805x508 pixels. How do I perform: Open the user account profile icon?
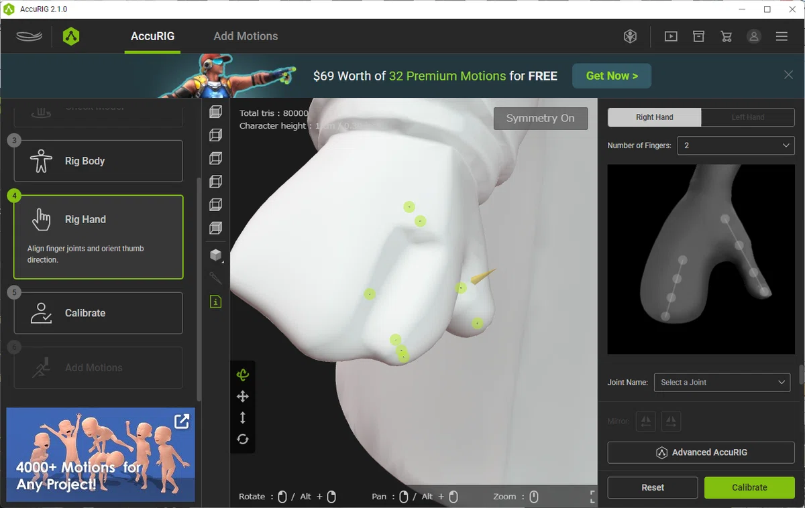click(754, 36)
